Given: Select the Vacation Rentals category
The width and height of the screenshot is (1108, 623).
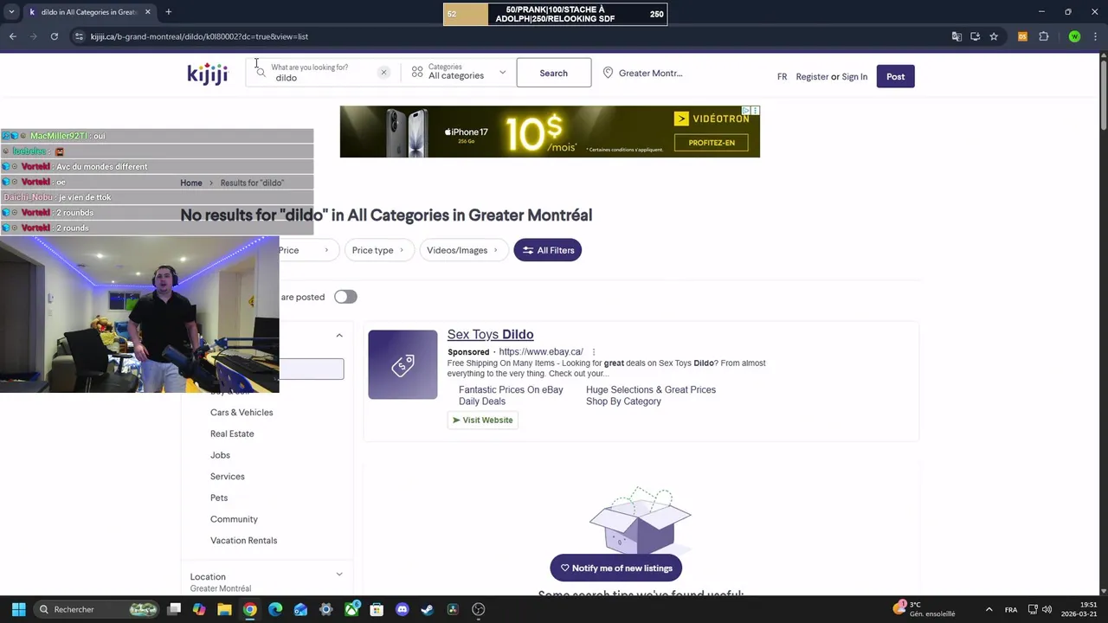Looking at the screenshot, I should pyautogui.click(x=243, y=541).
